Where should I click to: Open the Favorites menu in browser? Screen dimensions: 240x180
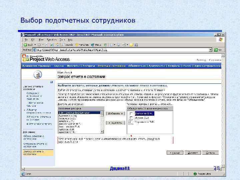[x=52, y=40]
